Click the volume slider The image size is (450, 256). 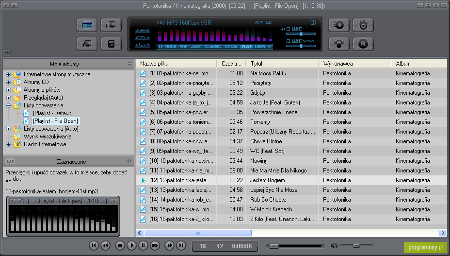356,246
